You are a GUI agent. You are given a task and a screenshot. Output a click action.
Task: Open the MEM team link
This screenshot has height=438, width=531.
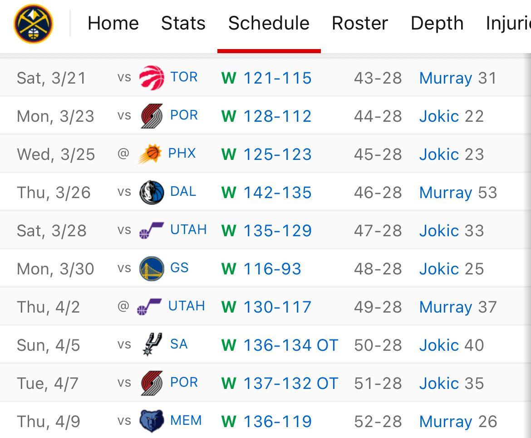[x=186, y=421]
